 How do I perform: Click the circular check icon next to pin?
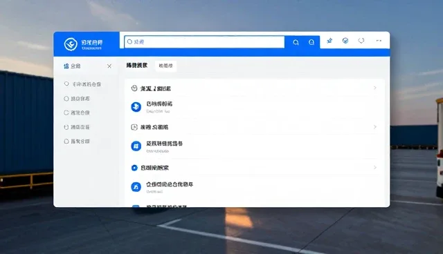pos(345,41)
